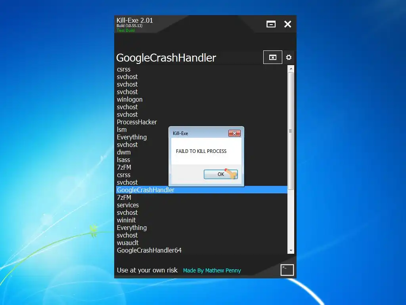Viewport: 406px width, 305px height.
Task: Minimize the Kill-Exe window
Action: (x=271, y=24)
